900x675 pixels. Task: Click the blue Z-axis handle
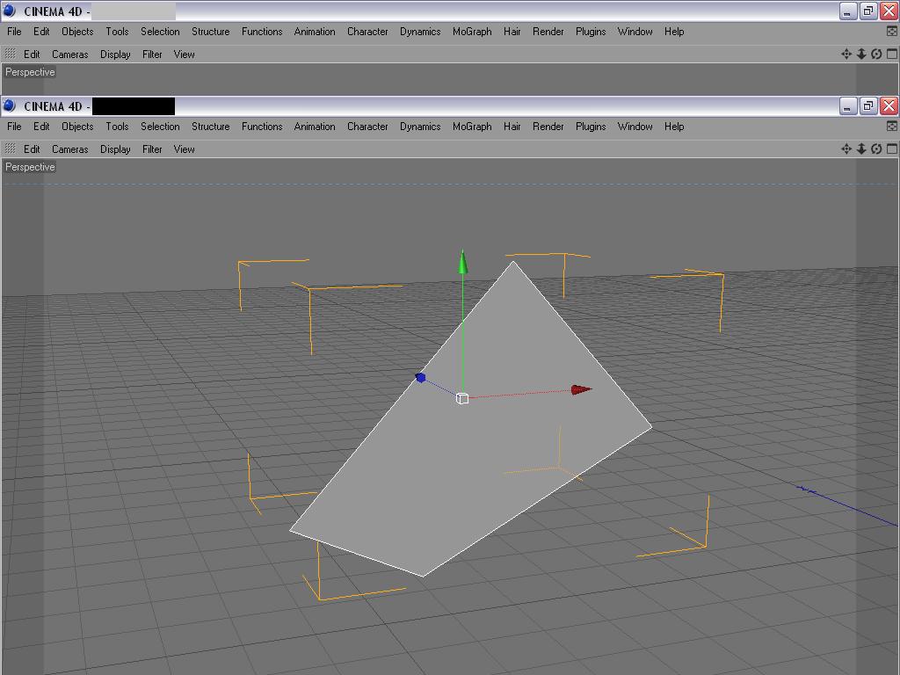tap(420, 378)
